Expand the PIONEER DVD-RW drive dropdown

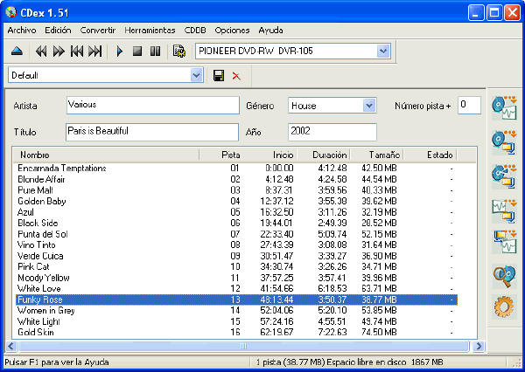click(383, 52)
